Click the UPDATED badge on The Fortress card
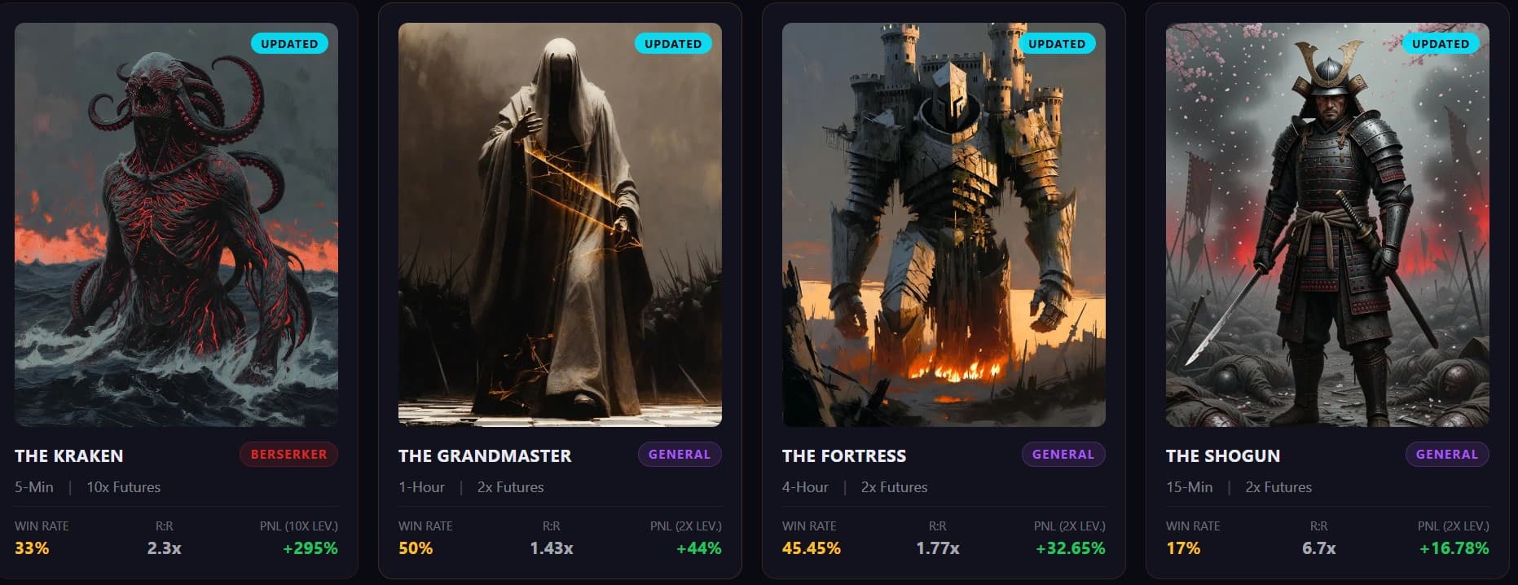 pos(1057,43)
